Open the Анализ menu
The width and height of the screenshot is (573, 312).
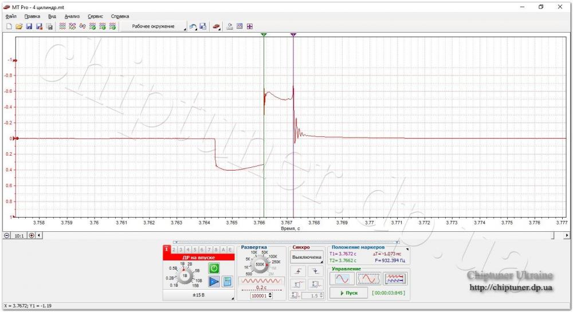point(72,17)
